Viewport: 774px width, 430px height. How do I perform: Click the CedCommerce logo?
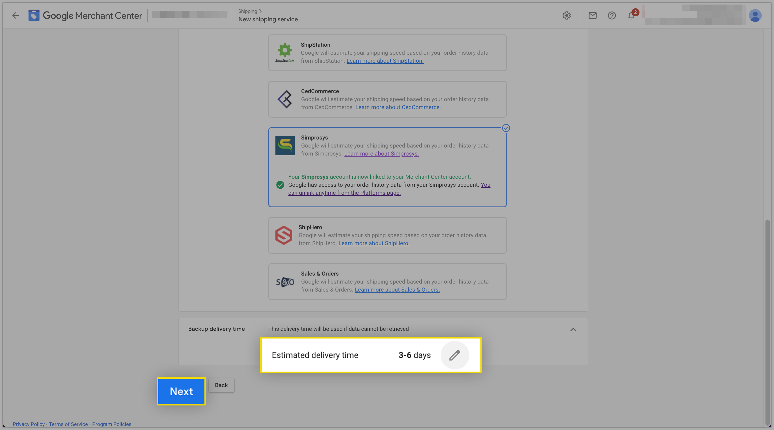(285, 99)
